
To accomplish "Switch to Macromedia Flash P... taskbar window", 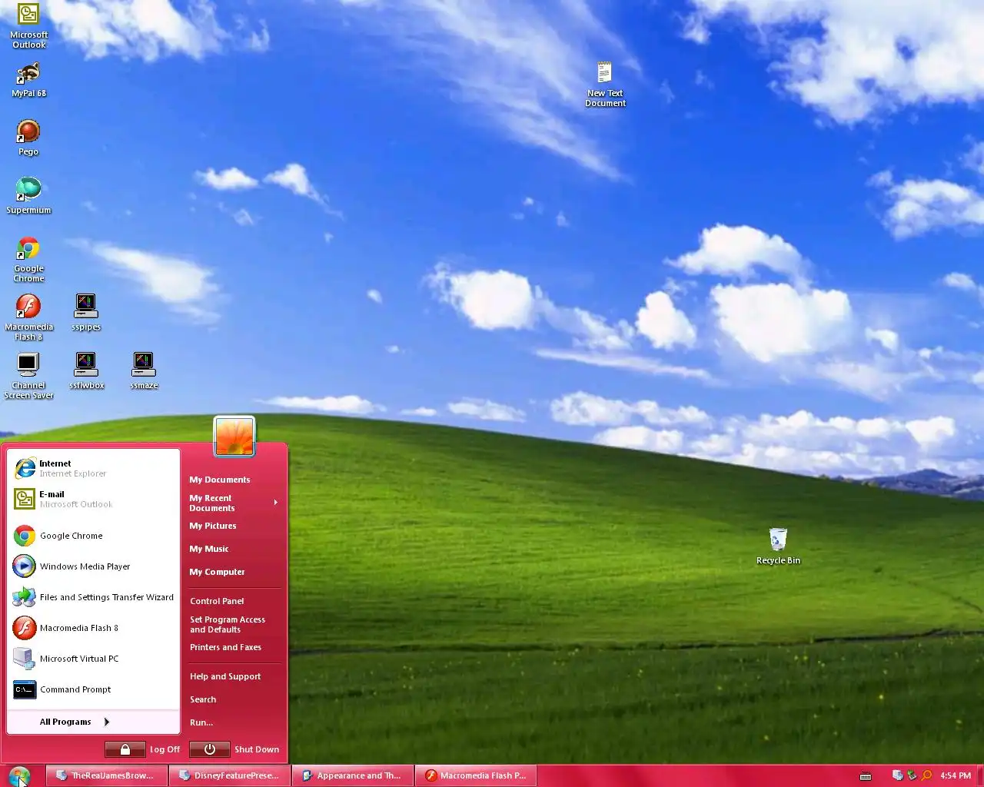I will click(476, 775).
